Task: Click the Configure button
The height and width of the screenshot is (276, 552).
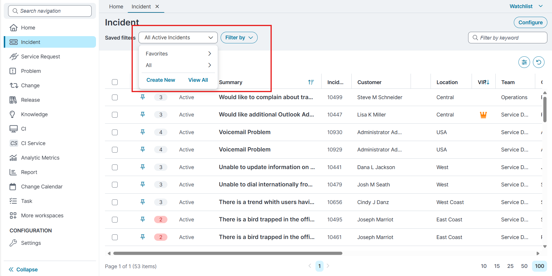Action: (x=530, y=23)
